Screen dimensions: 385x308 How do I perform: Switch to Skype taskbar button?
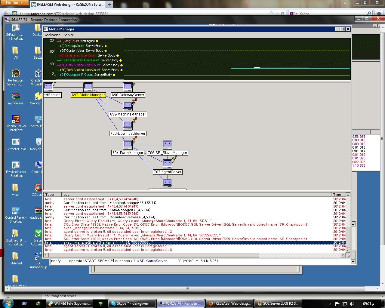coord(132,303)
